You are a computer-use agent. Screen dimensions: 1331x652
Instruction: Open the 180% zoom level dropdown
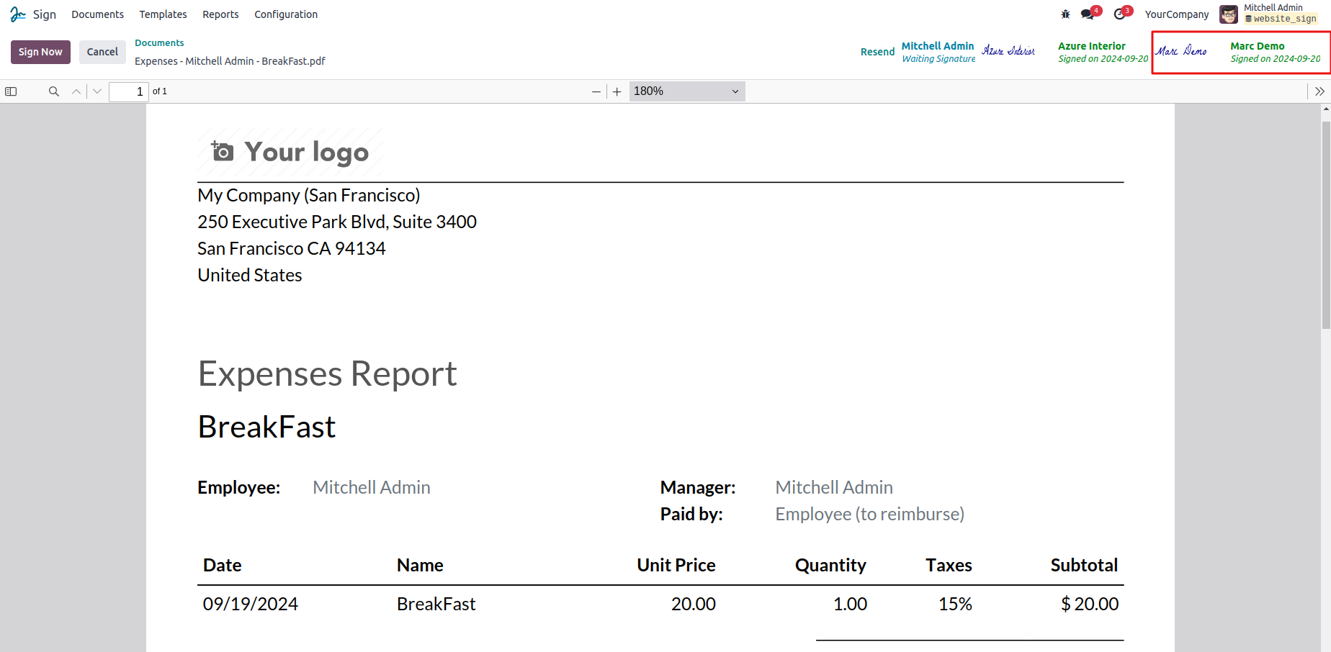[x=686, y=91]
